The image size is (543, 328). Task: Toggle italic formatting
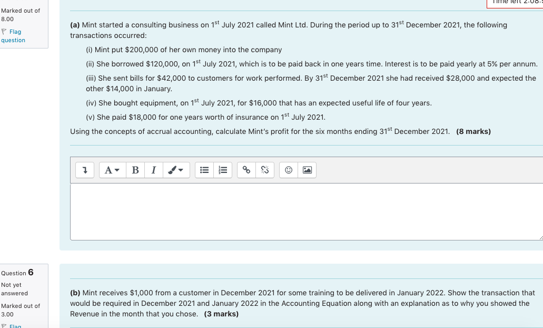pos(153,170)
